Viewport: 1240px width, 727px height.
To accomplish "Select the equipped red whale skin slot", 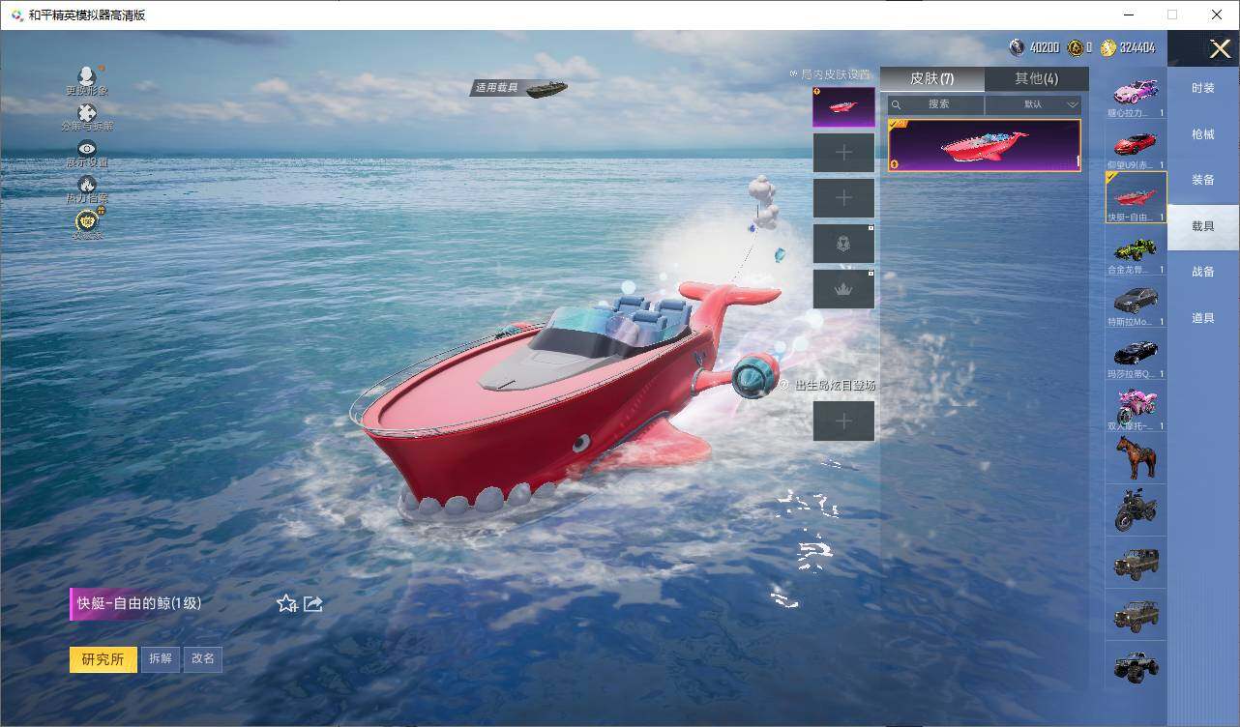I will pos(843,107).
